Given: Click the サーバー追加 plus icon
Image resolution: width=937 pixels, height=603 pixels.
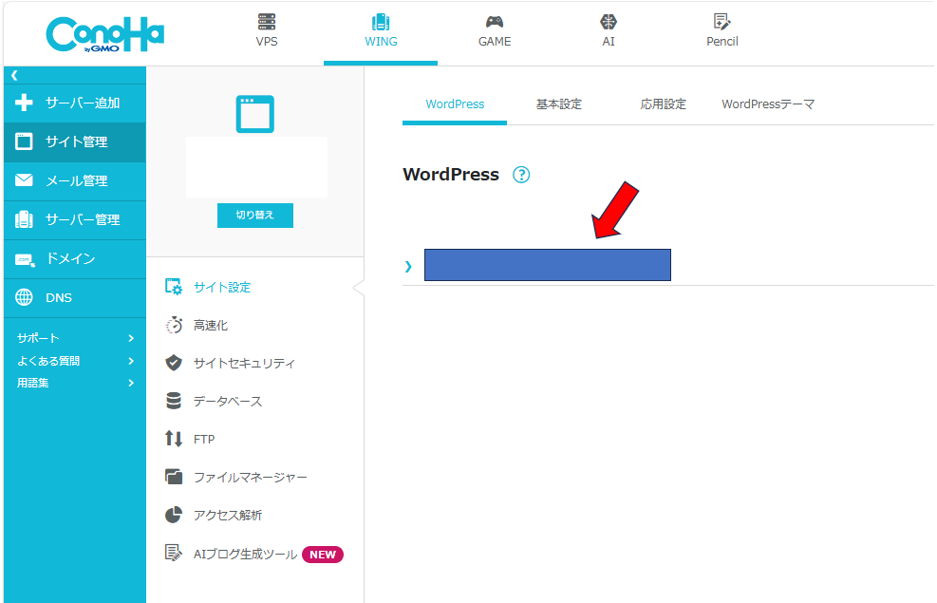Looking at the screenshot, I should pyautogui.click(x=25, y=103).
